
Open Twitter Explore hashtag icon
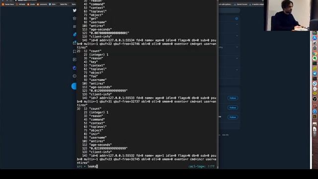[75, 26]
